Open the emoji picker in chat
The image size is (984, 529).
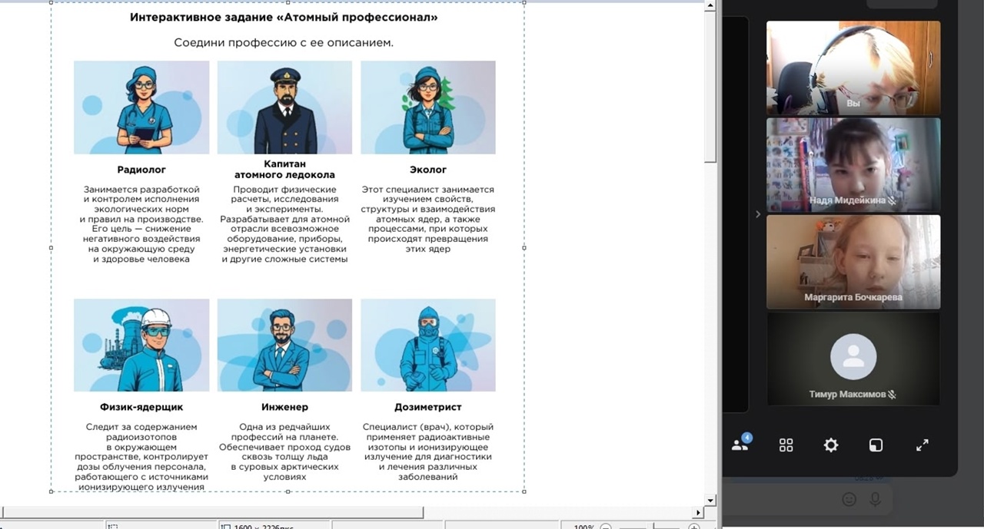tap(849, 499)
